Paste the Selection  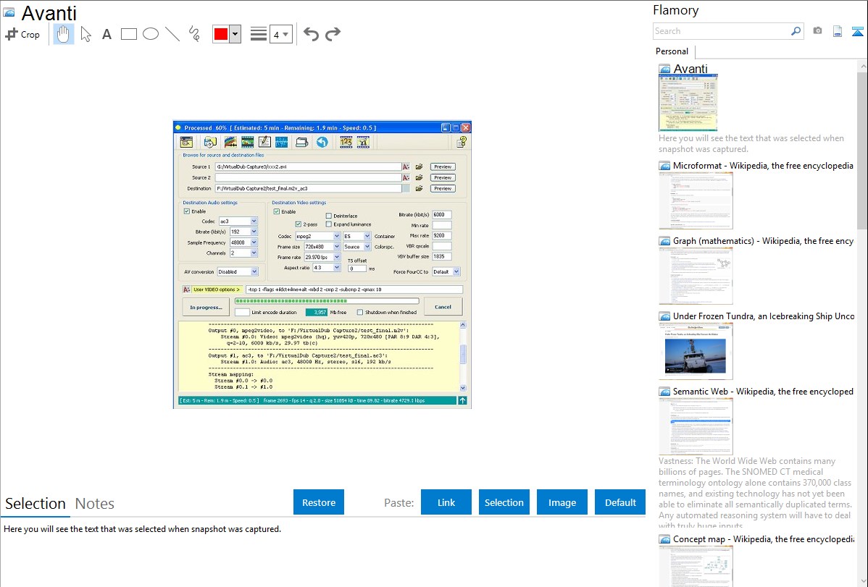coord(504,502)
